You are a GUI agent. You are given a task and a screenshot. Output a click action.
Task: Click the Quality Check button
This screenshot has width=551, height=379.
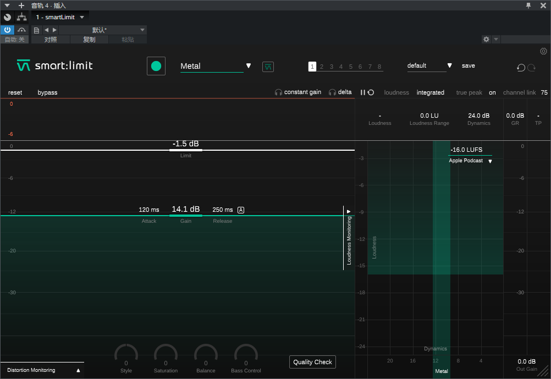point(312,362)
